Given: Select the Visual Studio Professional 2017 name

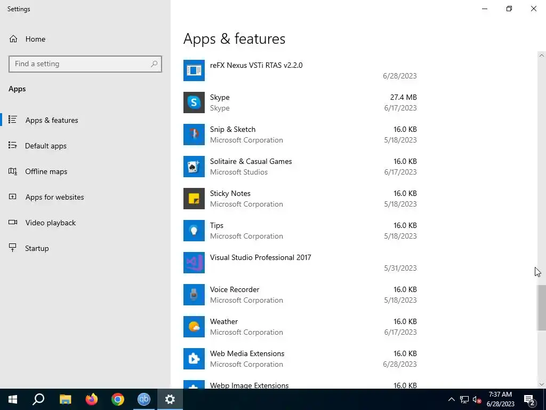Looking at the screenshot, I should (260, 258).
